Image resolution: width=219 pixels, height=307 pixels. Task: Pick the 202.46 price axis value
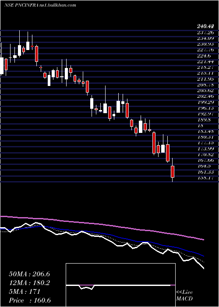tap(205, 96)
